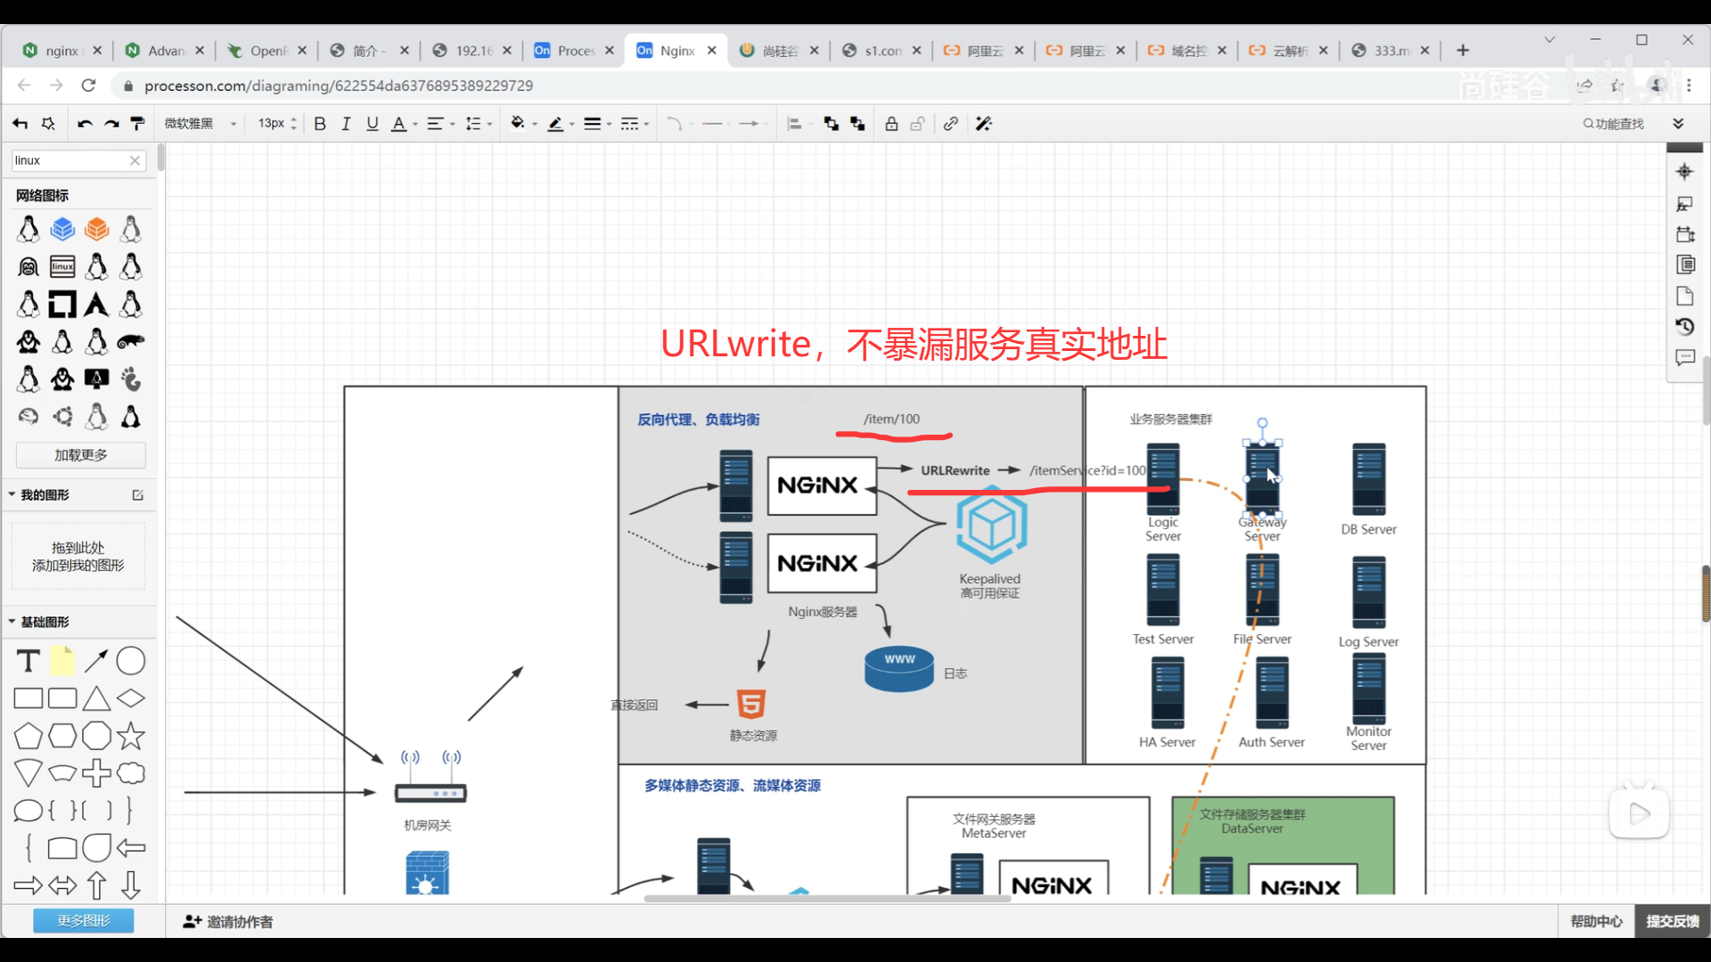Click bring to front layer icon
This screenshot has width=1711, height=962.
click(831, 124)
